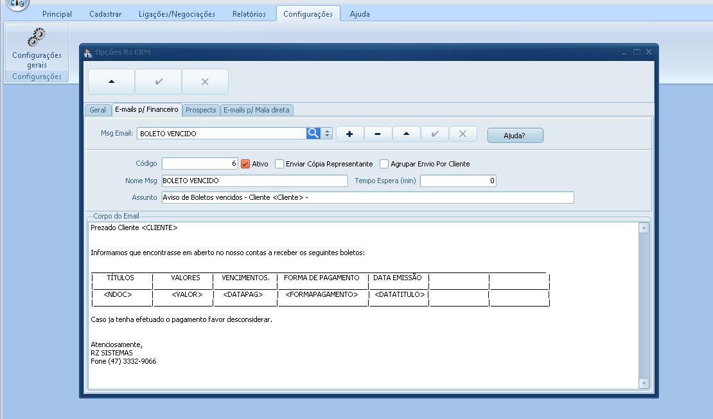Click the <VALOR> placeholder text
Image resolution: width=713 pixels, height=419 pixels.
187,294
